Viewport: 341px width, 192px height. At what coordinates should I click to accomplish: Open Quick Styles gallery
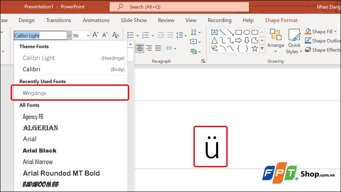pyautogui.click(x=294, y=41)
